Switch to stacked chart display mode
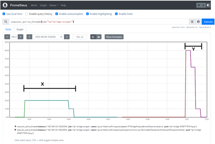The width and height of the screenshot is (215, 144). pos(99,37)
